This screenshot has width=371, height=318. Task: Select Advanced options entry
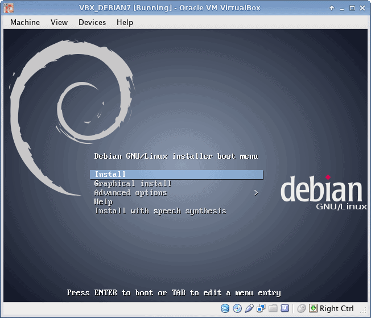coord(131,193)
